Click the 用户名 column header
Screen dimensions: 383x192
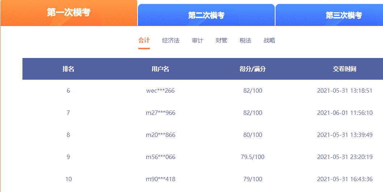point(160,69)
